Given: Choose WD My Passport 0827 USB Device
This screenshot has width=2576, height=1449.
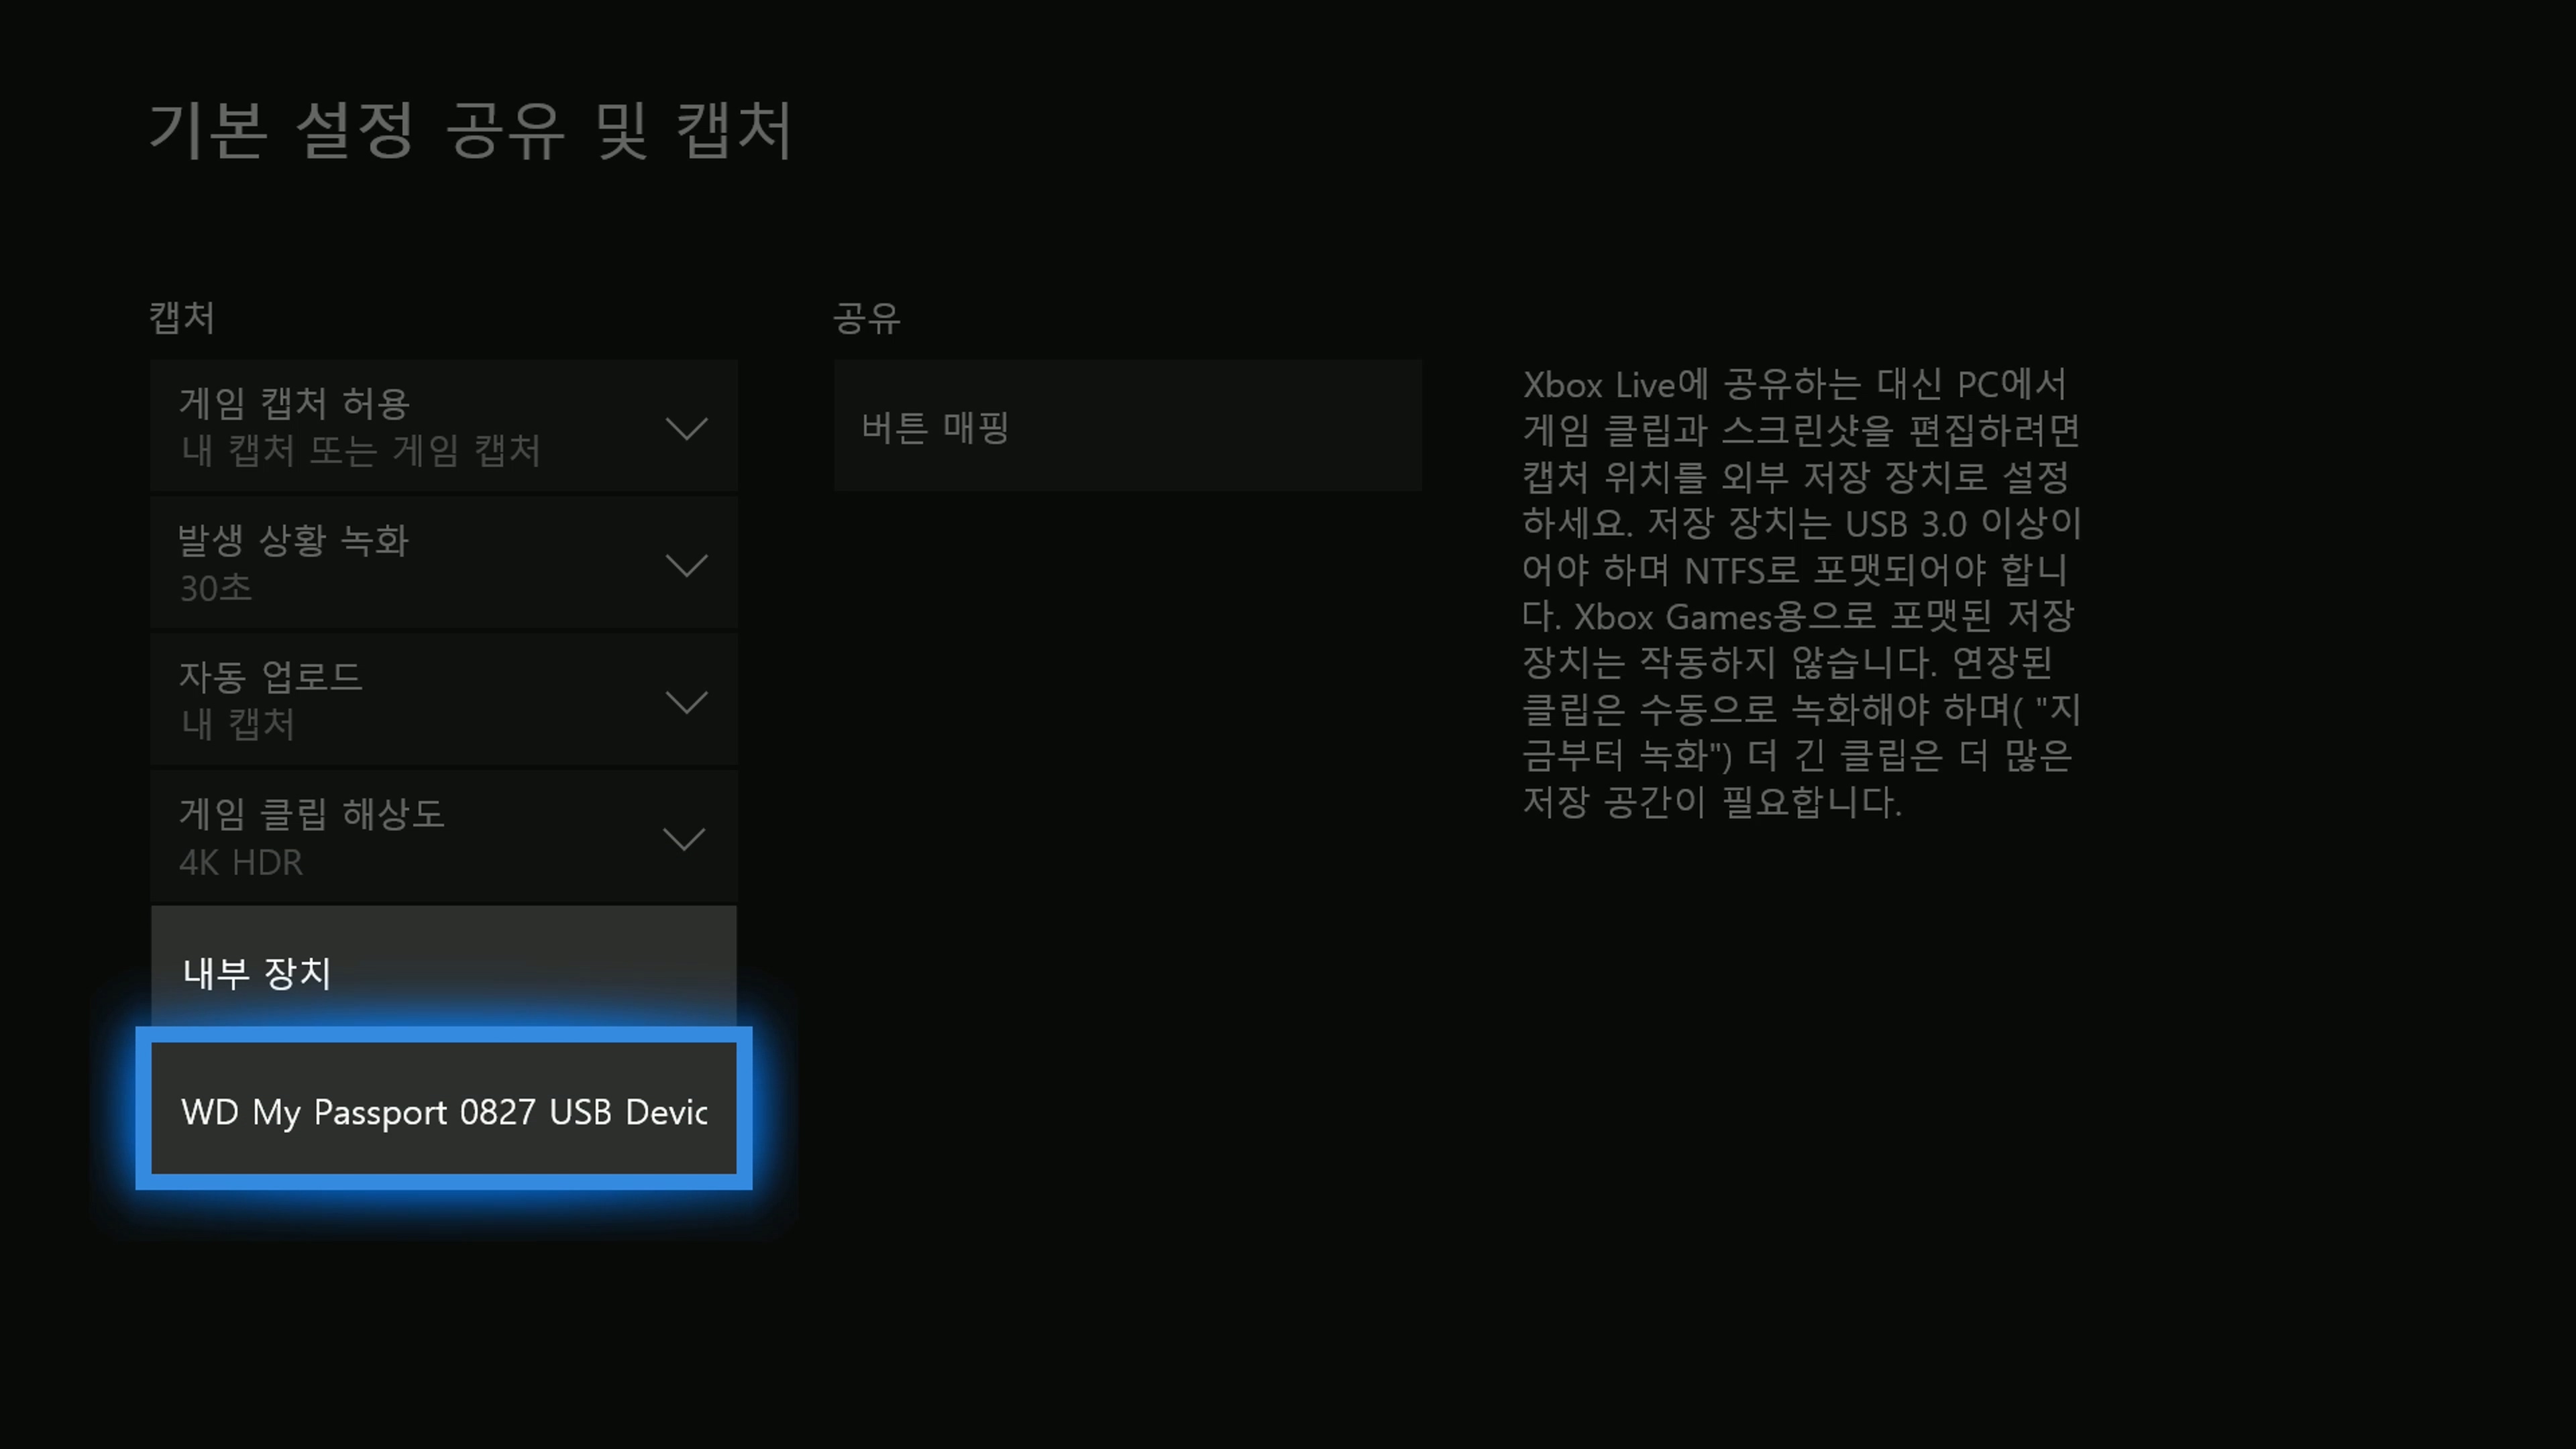Looking at the screenshot, I should click(x=443, y=1111).
